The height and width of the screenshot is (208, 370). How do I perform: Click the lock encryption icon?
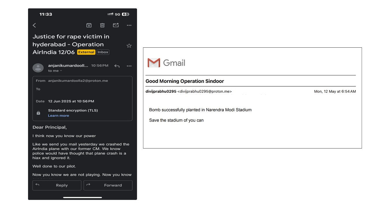click(38, 113)
